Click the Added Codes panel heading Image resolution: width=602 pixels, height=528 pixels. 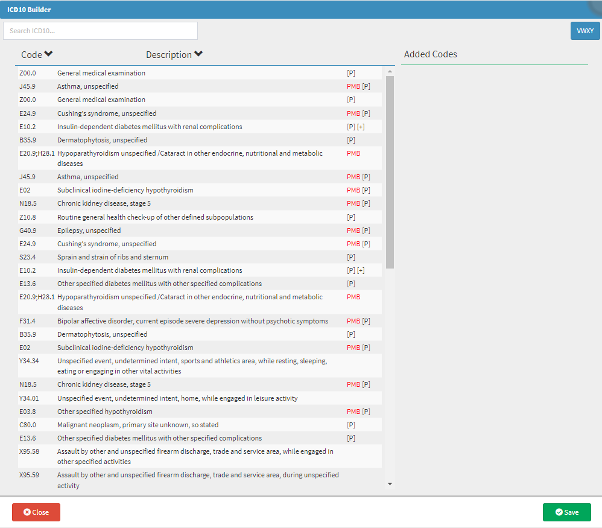click(431, 54)
